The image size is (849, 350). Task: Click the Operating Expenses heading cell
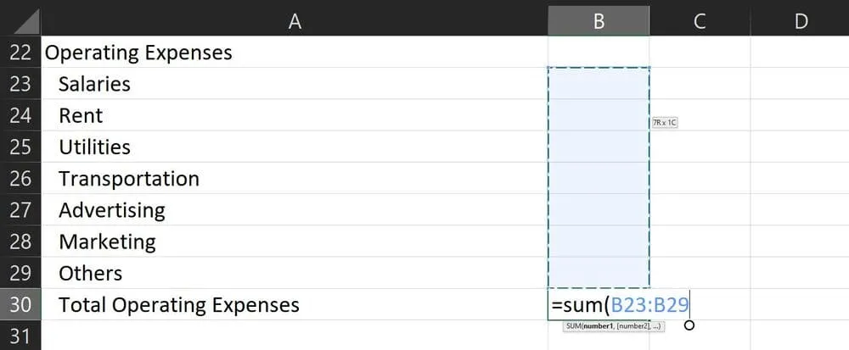(138, 53)
